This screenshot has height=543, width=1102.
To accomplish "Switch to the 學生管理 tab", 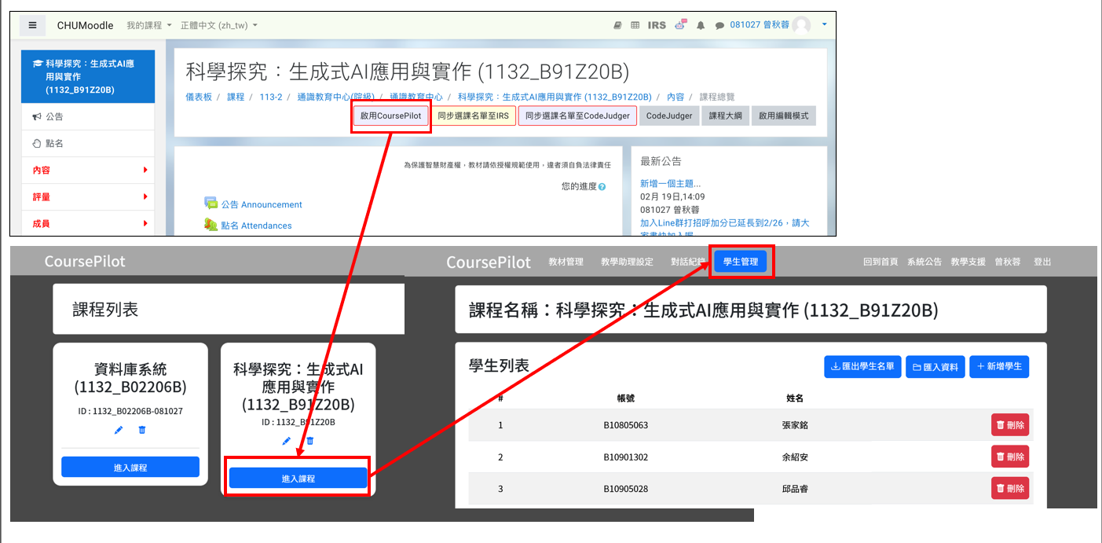I will click(x=740, y=262).
